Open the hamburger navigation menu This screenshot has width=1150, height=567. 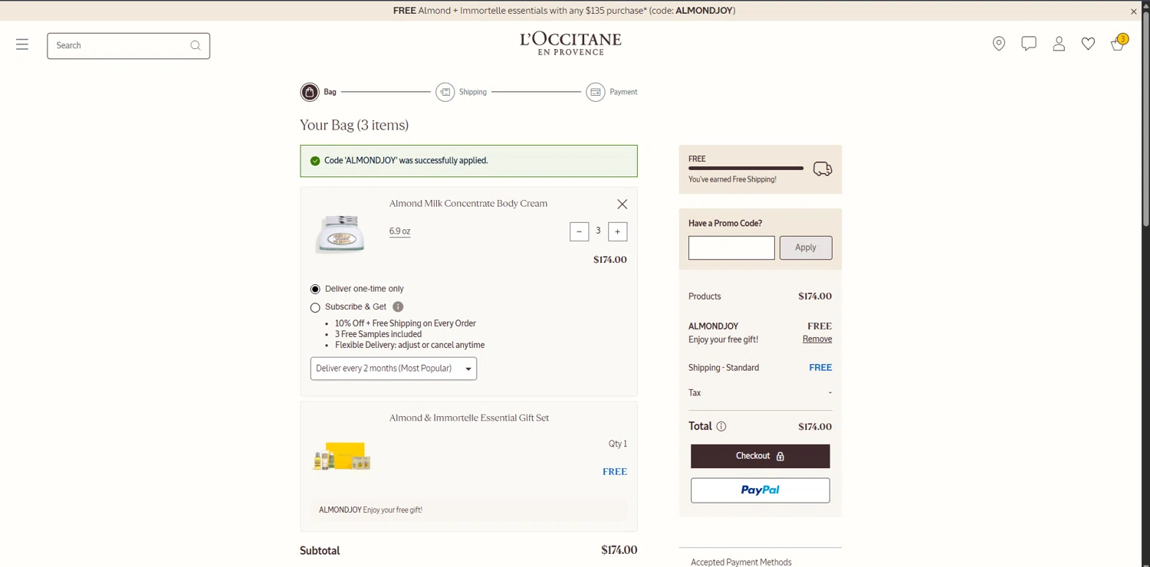22,44
